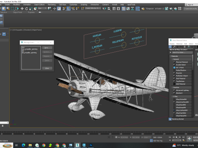The height and width of the screenshot is (148, 198).
Task: Click the Play Animation button
Action: tap(177, 137)
